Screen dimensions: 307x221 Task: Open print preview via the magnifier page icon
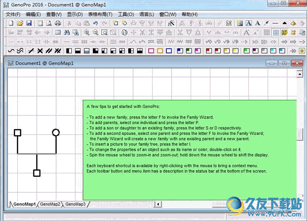(x=49, y=23)
